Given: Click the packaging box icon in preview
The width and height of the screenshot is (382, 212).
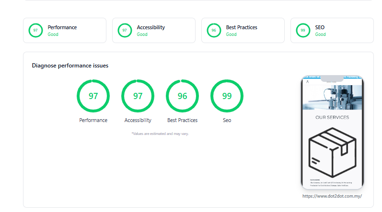Looking at the screenshot, I should [332, 153].
